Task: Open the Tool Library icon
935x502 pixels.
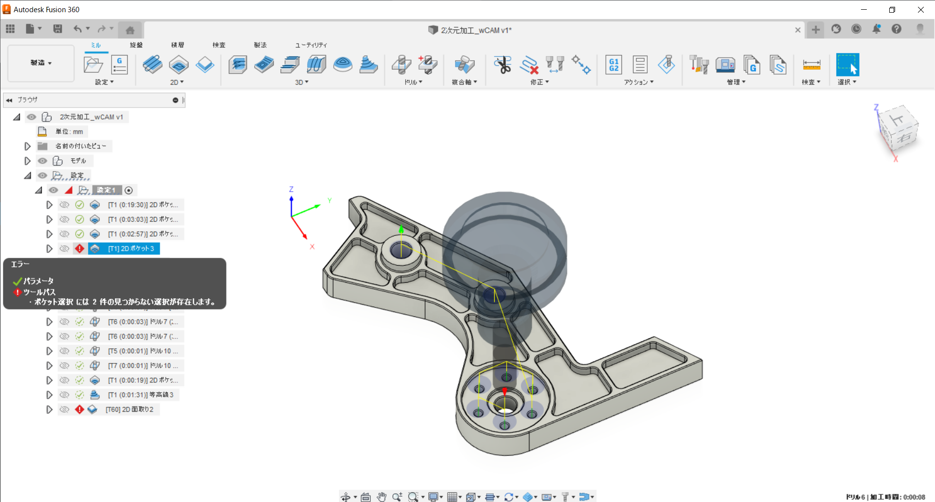Action: (x=699, y=64)
